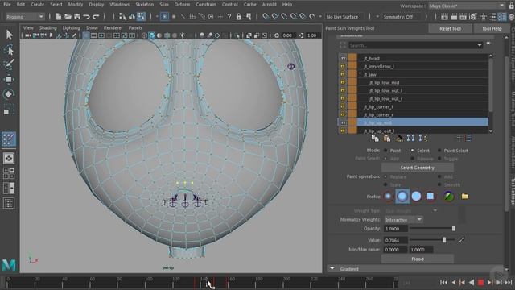The height and width of the screenshot is (290, 515).
Task: Click the Redo arrow icon
Action: pyautogui.click(x=96, y=17)
